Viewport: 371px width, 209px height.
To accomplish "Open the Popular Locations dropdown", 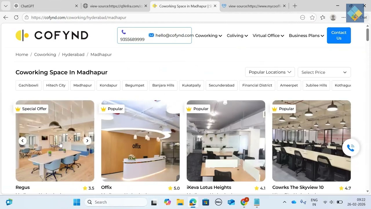I will coord(270,72).
